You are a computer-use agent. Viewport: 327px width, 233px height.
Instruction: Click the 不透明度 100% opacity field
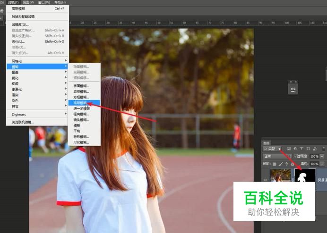coord(314,156)
